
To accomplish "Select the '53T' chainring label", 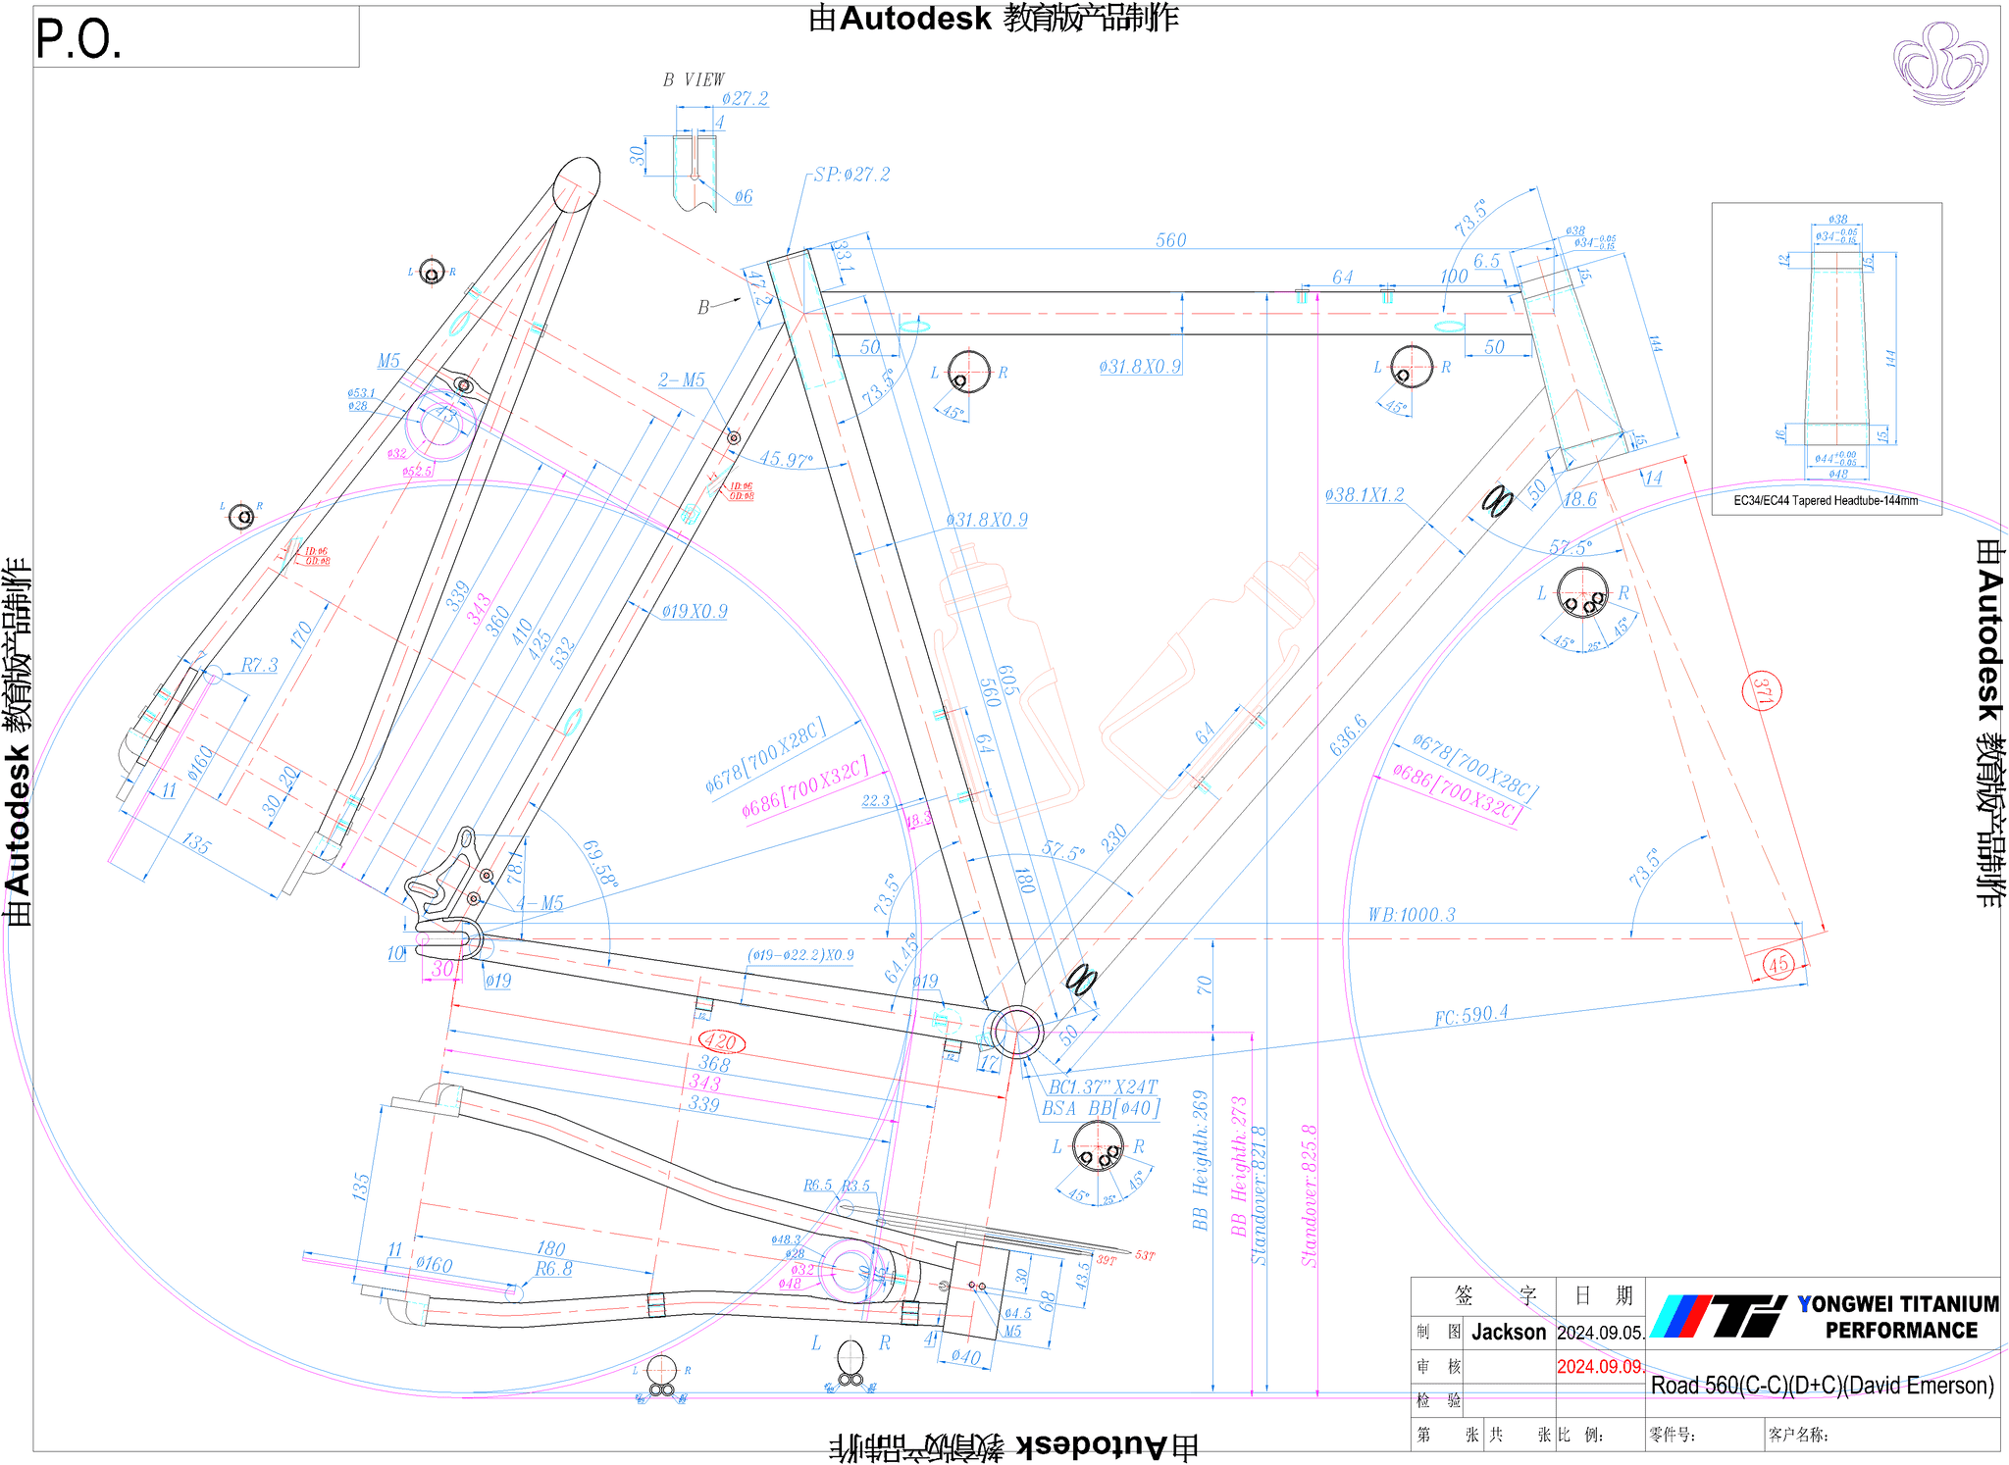I will click(x=1145, y=1255).
